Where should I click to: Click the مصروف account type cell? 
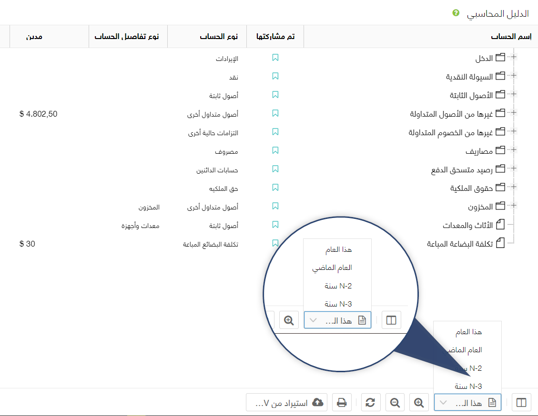point(226,151)
